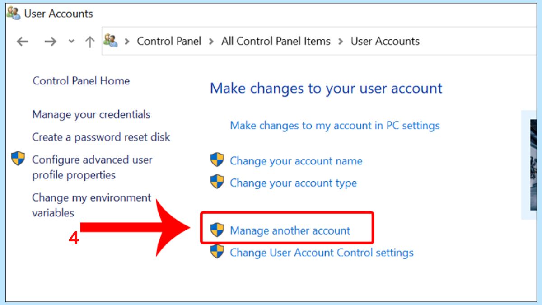The height and width of the screenshot is (305, 542).
Task: Open the Control Panel breadcrumb
Action: (x=169, y=41)
